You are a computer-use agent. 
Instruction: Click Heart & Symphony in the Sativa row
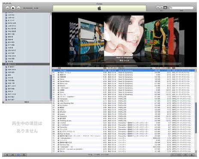coord(125,79)
